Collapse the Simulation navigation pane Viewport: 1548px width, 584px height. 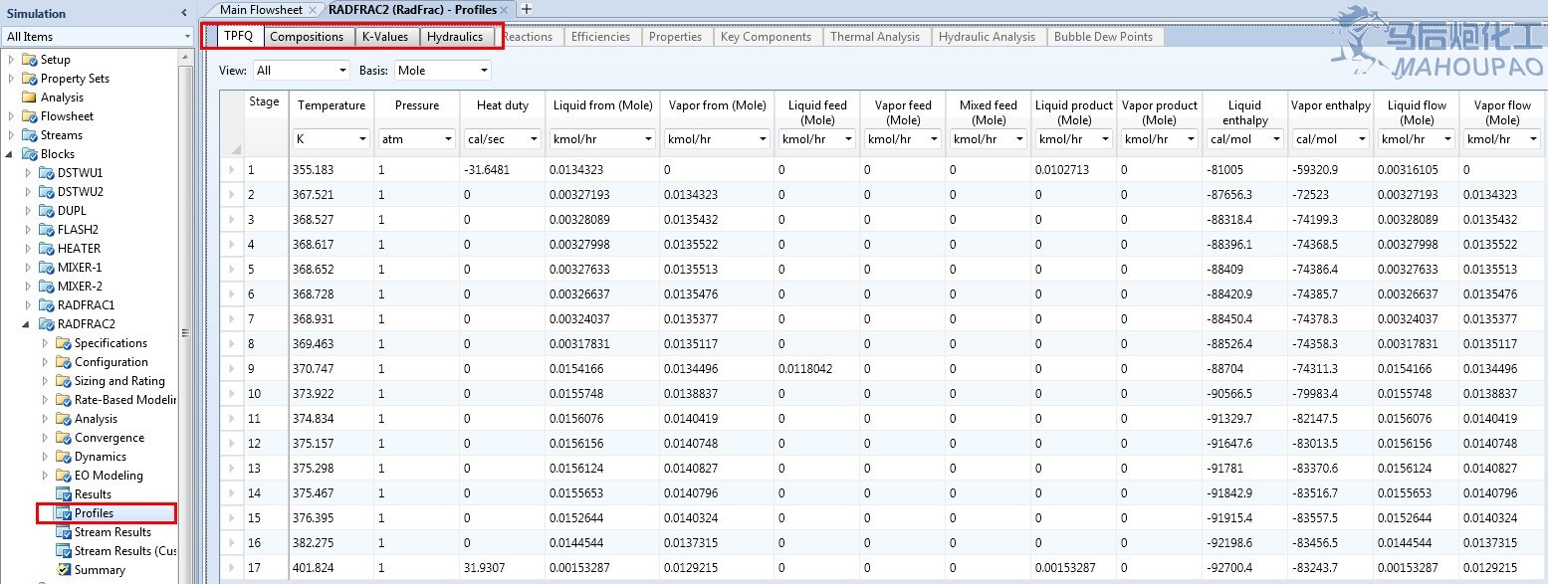point(183,13)
